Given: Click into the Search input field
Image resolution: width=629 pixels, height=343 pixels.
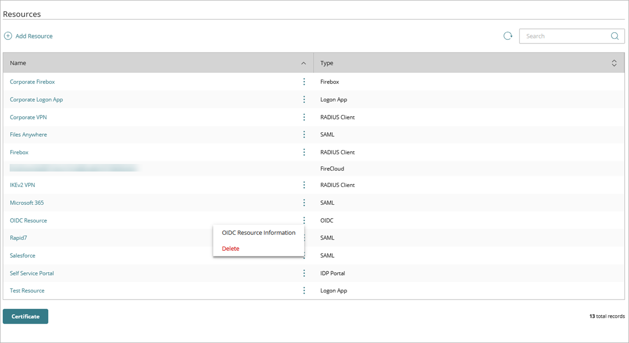Looking at the screenshot, I should tap(566, 36).
